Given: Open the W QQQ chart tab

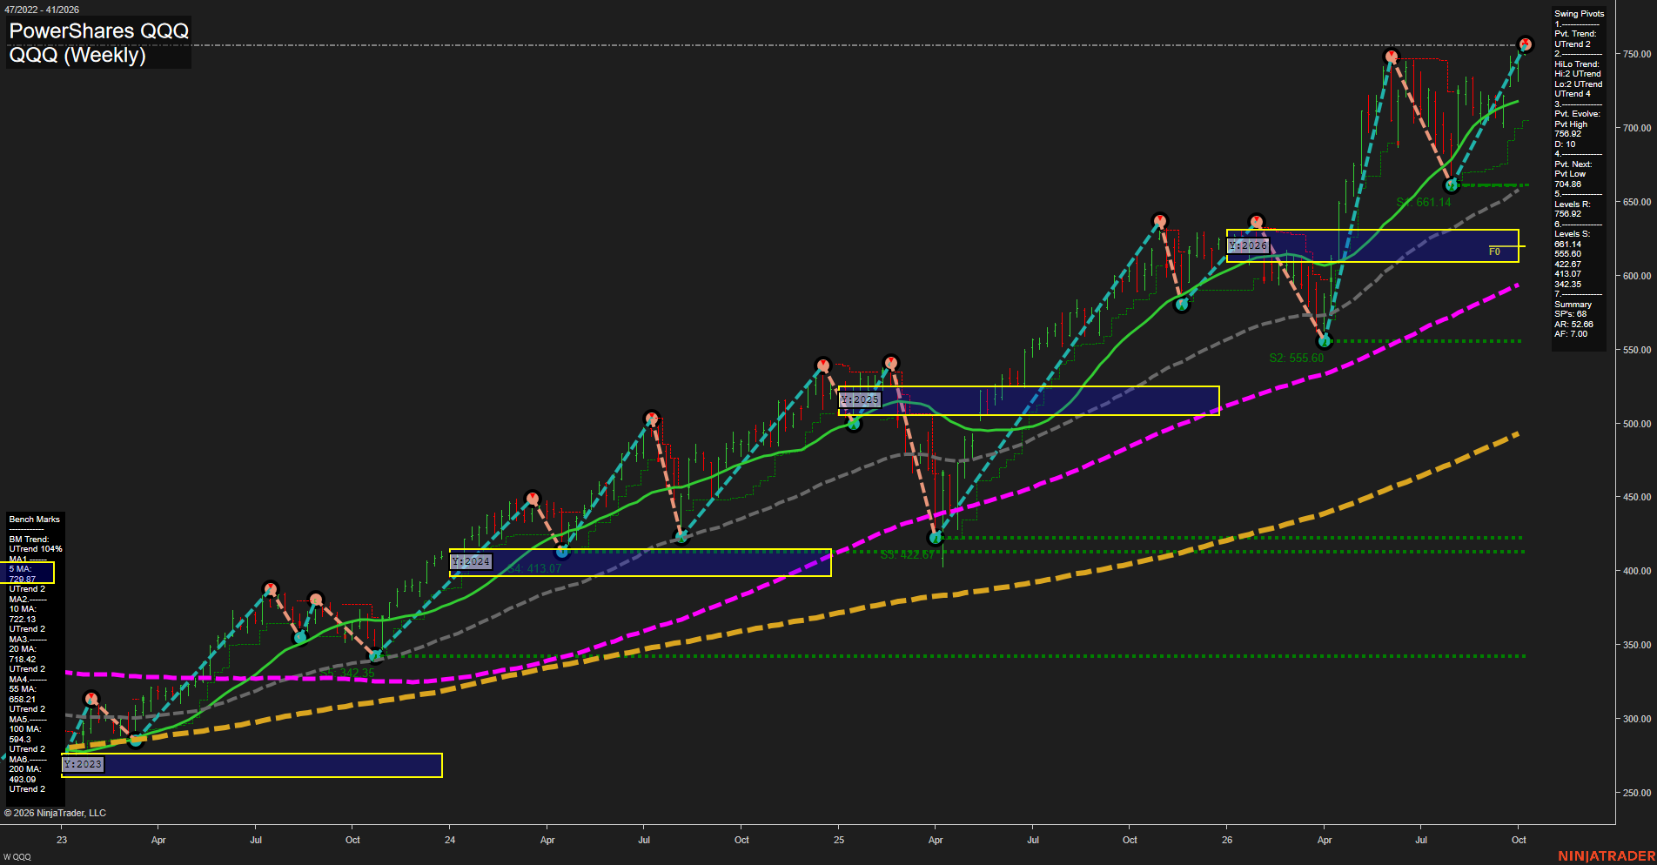Looking at the screenshot, I should tap(17, 857).
